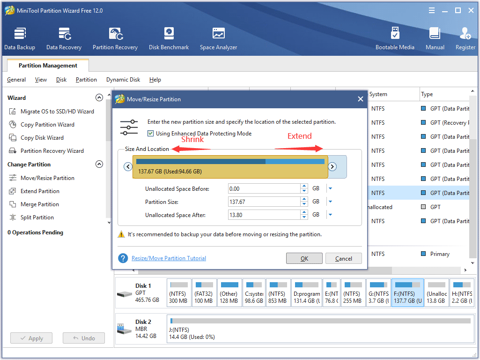Image resolution: width=480 pixels, height=360 pixels.
Task: Open the Help menu
Action: click(x=155, y=80)
